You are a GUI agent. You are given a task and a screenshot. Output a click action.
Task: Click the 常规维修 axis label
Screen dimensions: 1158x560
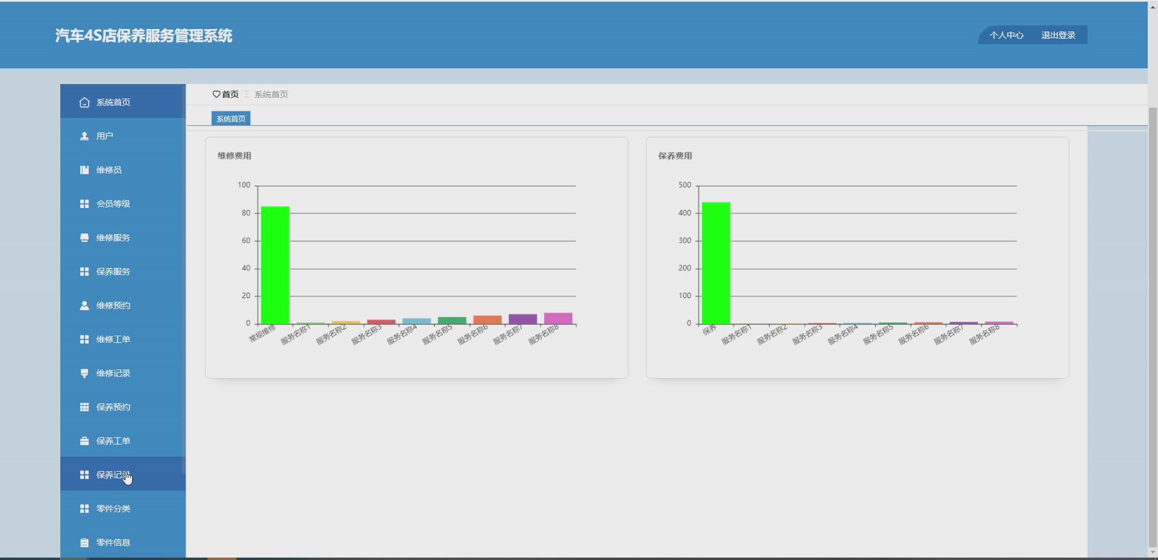(262, 333)
